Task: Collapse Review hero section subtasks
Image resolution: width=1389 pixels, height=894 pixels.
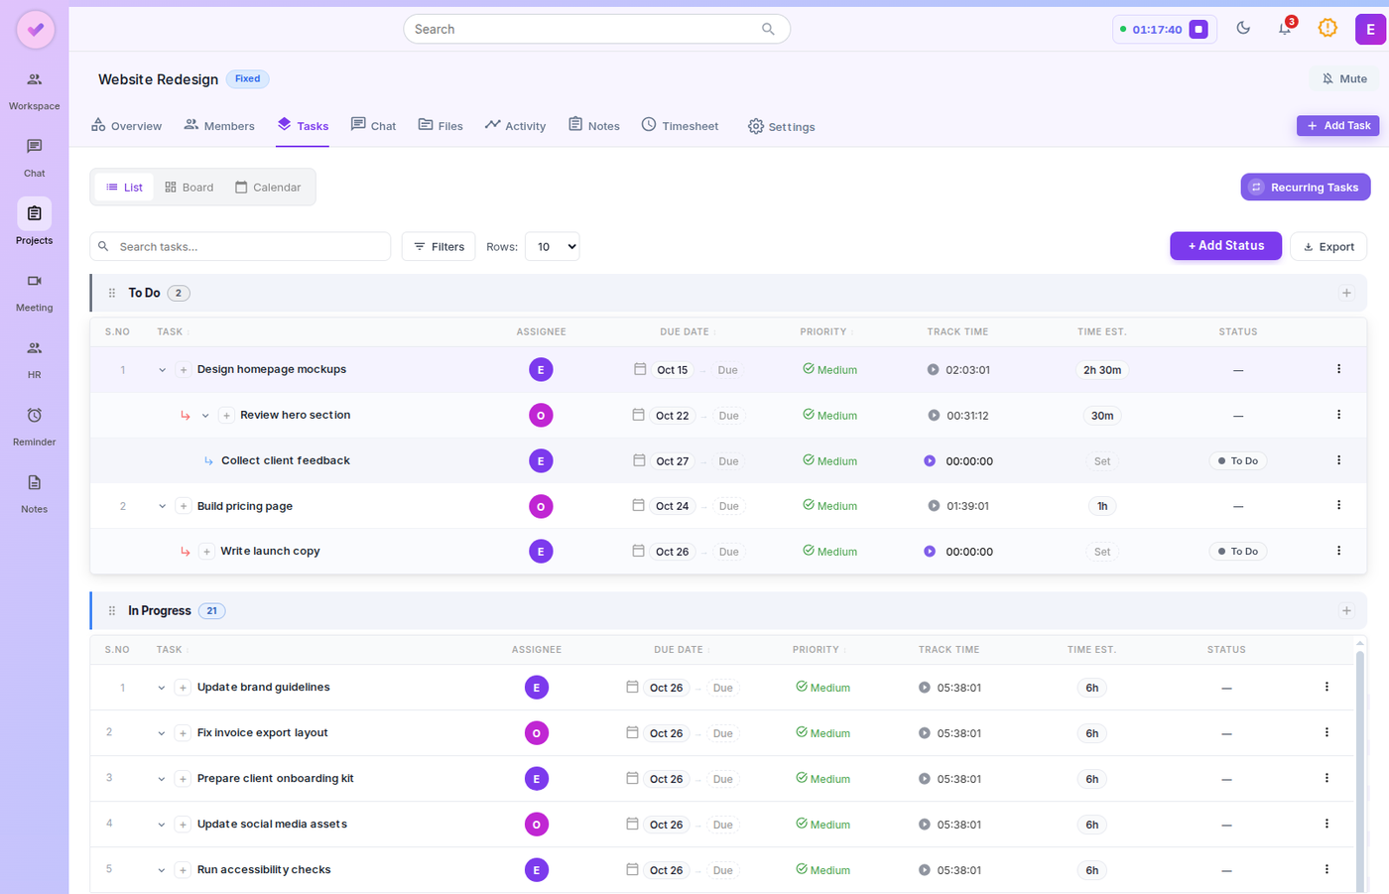Action: coord(205,416)
